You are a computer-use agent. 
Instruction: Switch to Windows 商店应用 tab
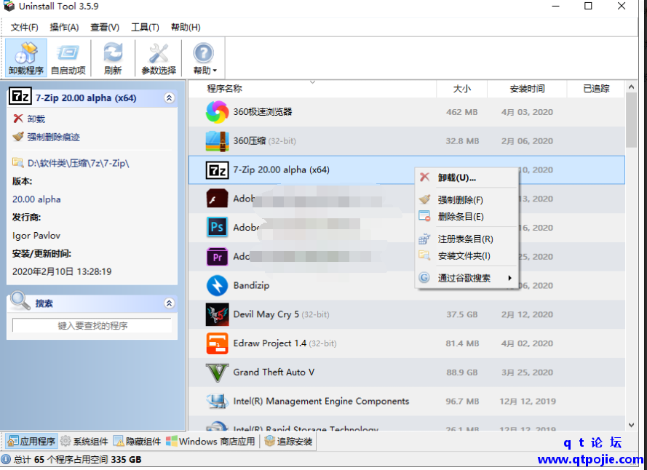coord(210,442)
